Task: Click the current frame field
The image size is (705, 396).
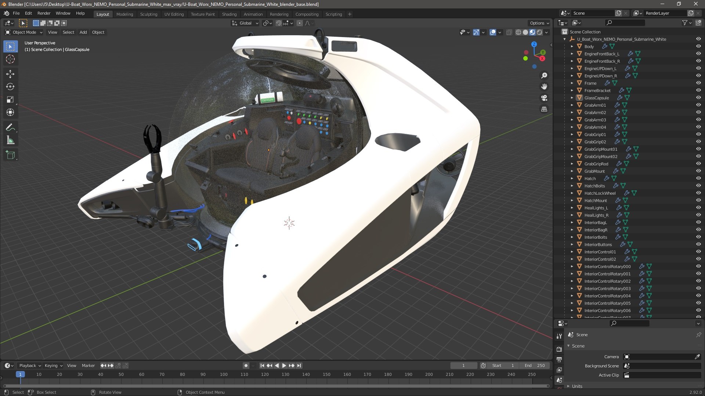Action: coord(463,366)
